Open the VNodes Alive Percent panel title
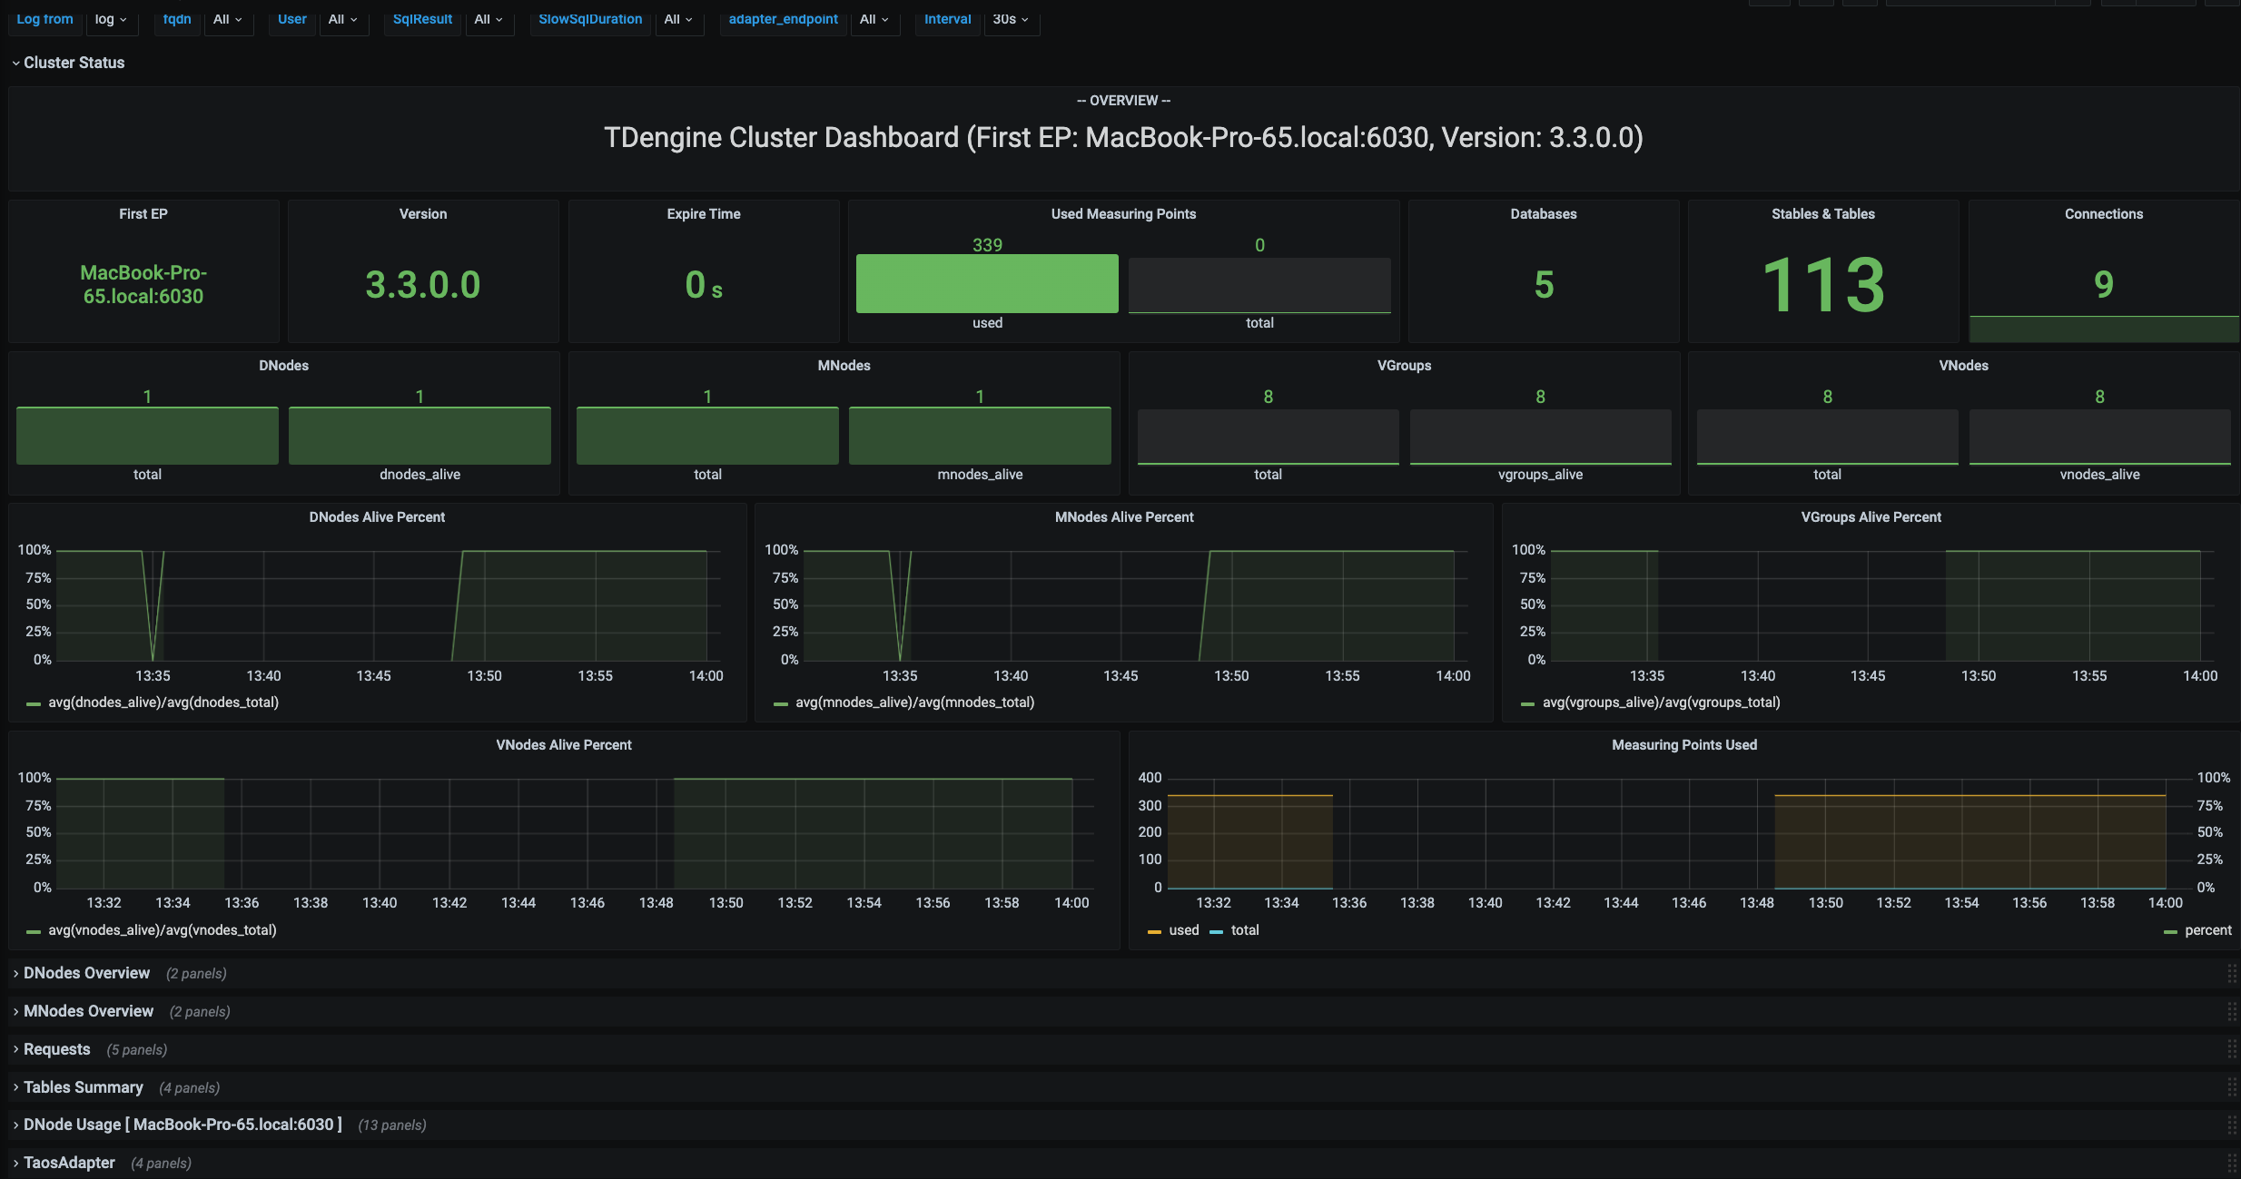The image size is (2241, 1179). (x=564, y=745)
